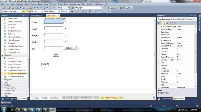Viewport: 201px width, 112px height.
Task: Show Categorized view in Properties panel
Action: point(159,23)
